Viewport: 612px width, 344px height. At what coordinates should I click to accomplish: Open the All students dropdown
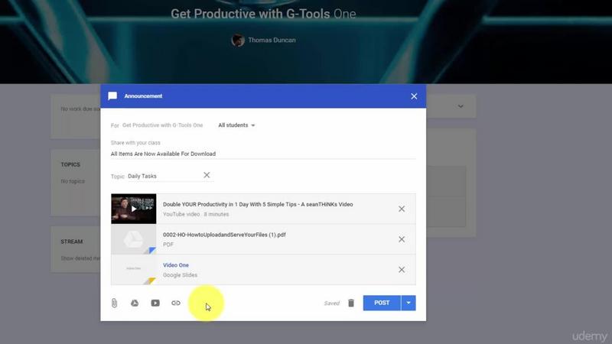click(x=236, y=125)
